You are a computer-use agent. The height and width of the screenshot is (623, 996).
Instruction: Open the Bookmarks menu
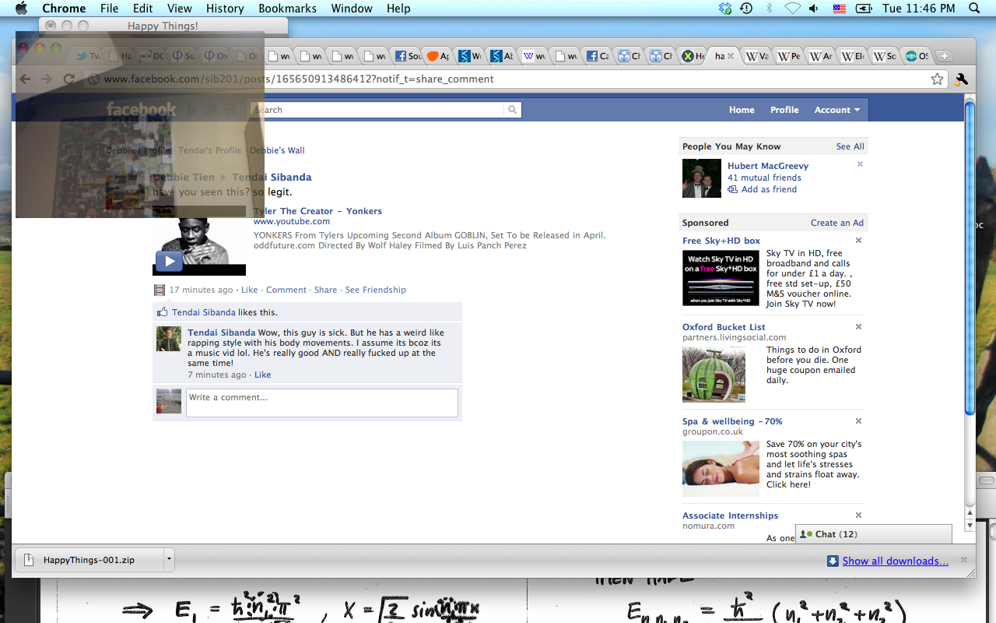coord(287,9)
